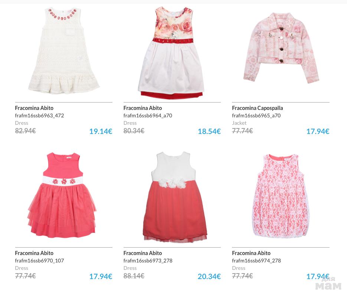Open the floral top dress with red belt
This screenshot has height=295, width=347.
click(x=171, y=53)
